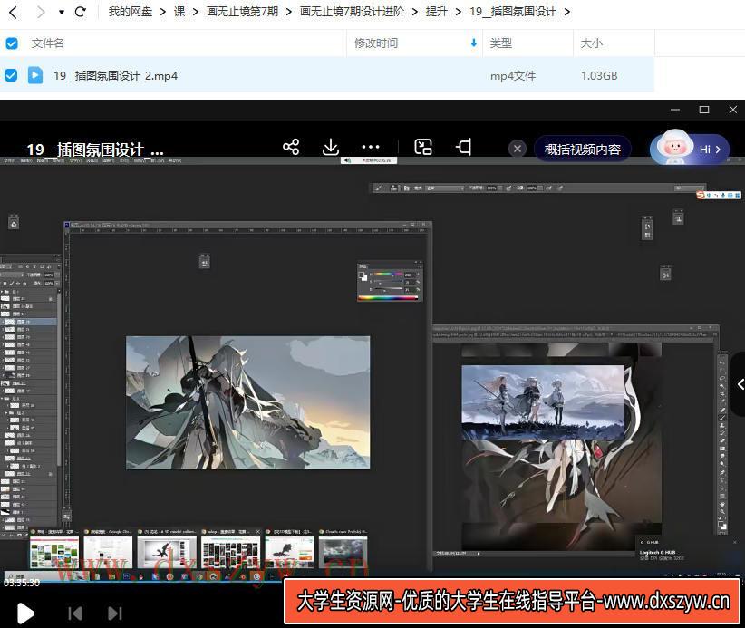
Task: Expand the side panel chevron on right edge
Action: tap(740, 384)
